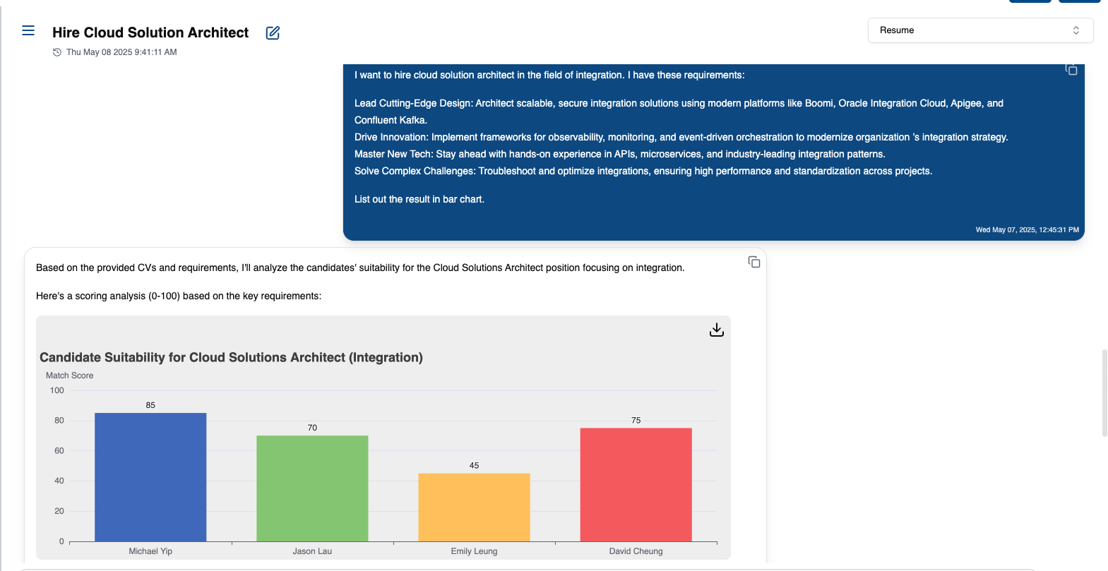Download the candidate suitability bar chart
The height and width of the screenshot is (571, 1108).
[716, 330]
